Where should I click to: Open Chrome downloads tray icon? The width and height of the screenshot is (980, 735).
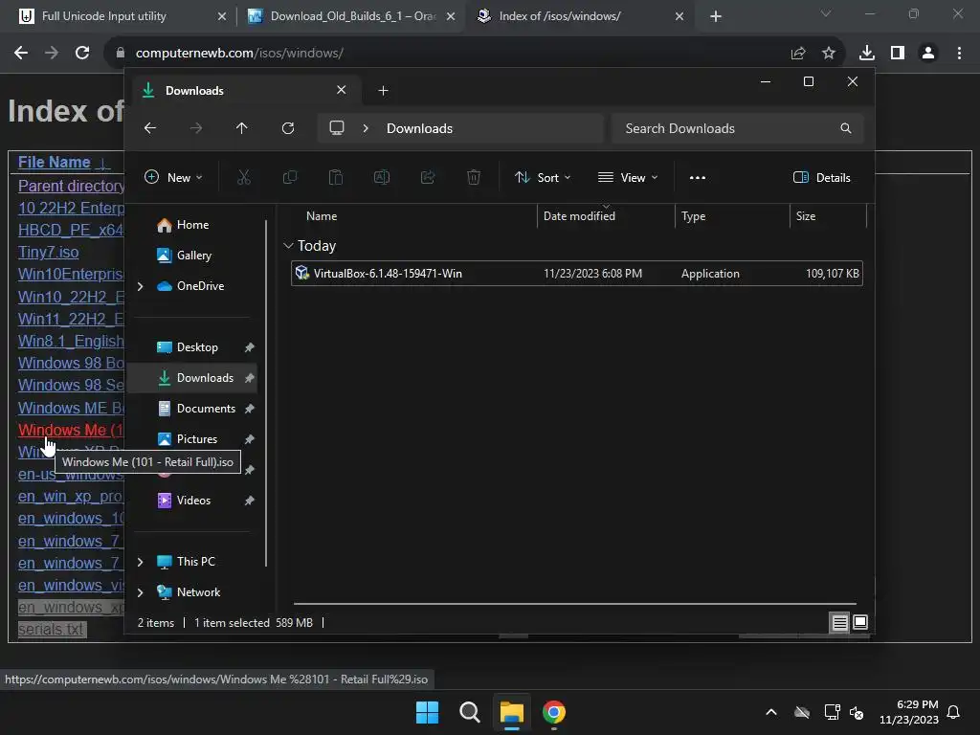coord(867,54)
